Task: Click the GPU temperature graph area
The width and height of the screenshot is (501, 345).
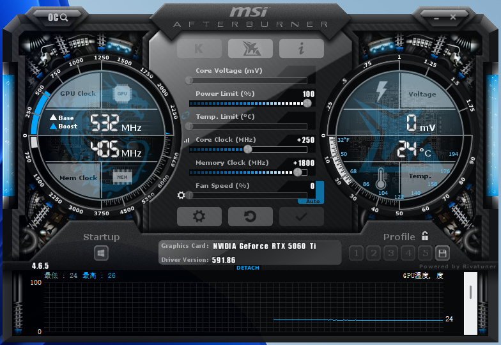Action: click(x=243, y=307)
